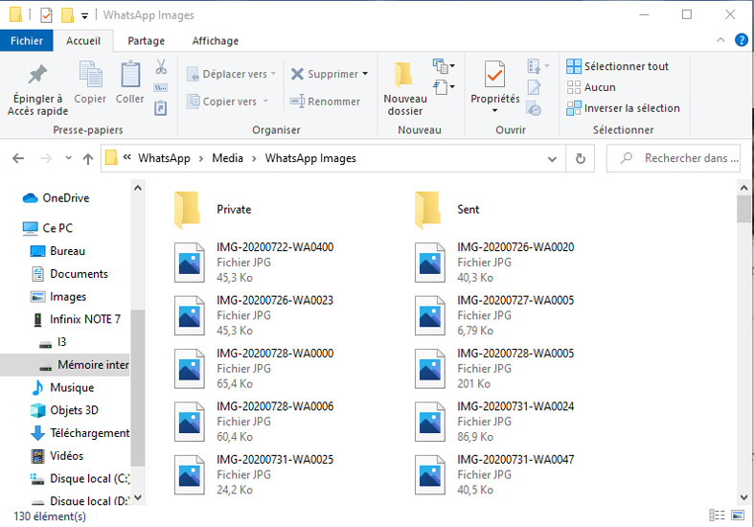
Task: Click the Help question mark icon
Action: pos(741,40)
